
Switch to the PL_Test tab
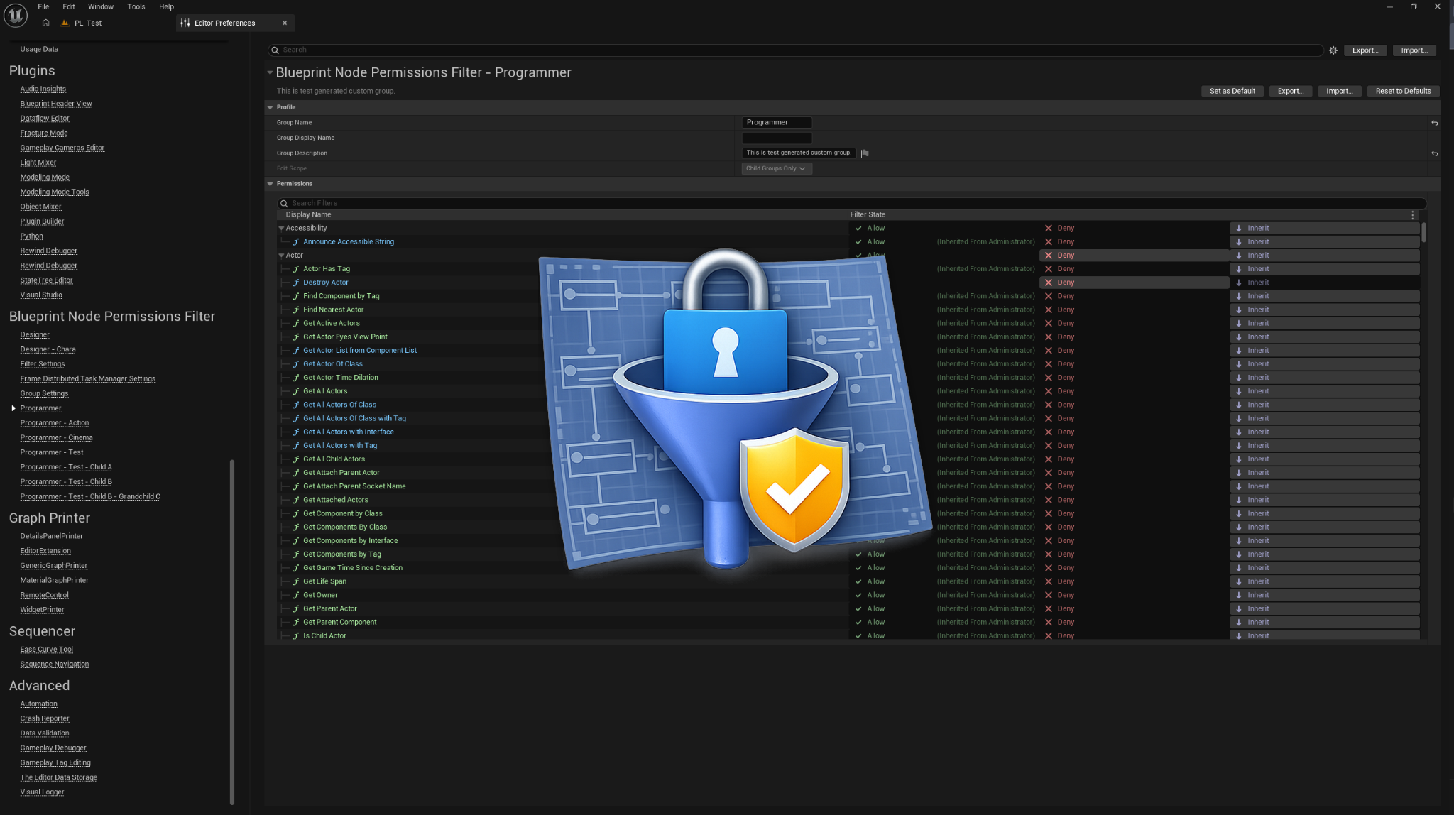point(87,23)
